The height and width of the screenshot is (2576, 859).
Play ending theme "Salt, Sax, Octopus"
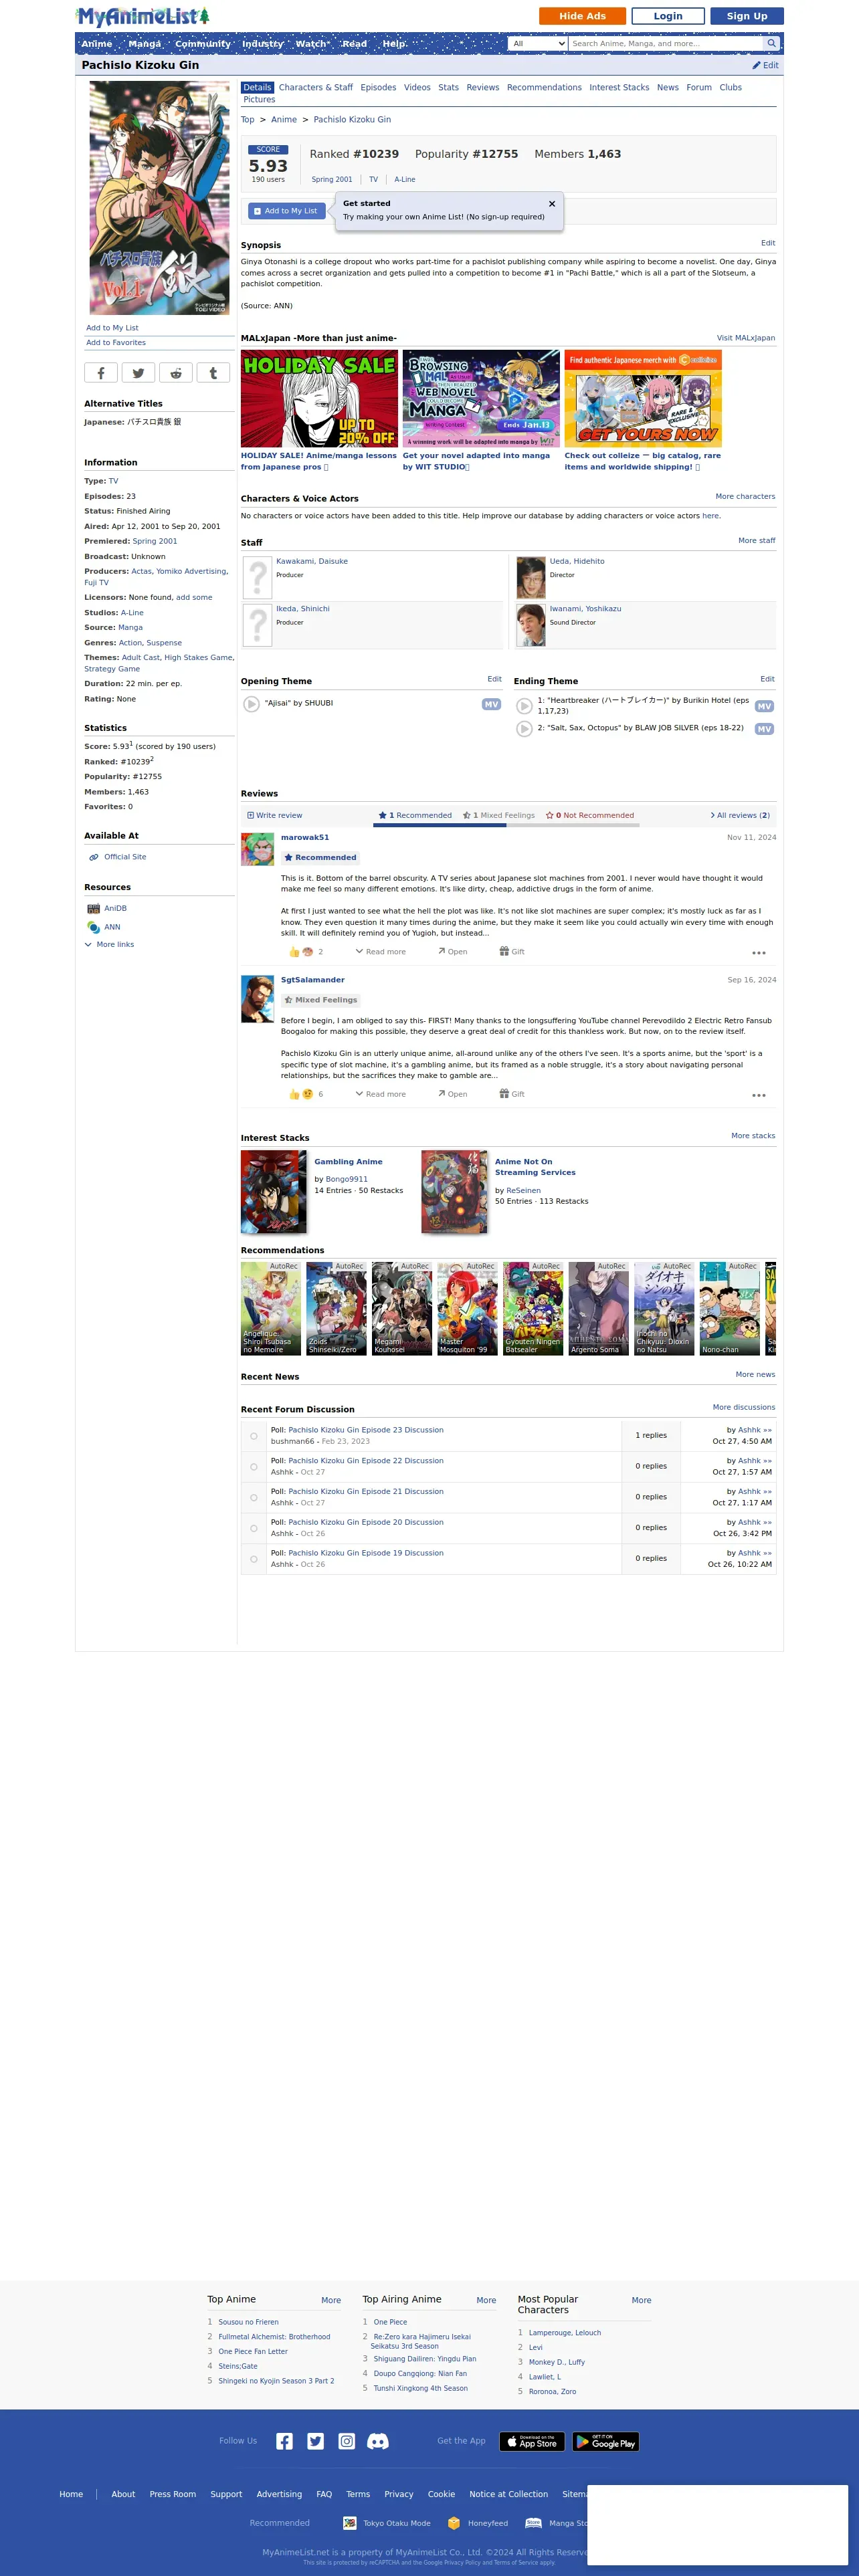coord(524,729)
